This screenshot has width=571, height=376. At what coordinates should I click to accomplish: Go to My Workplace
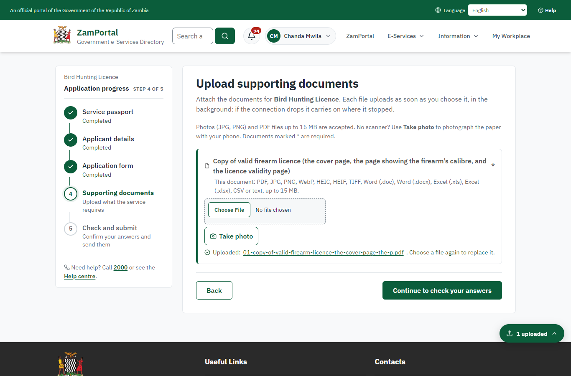511,36
